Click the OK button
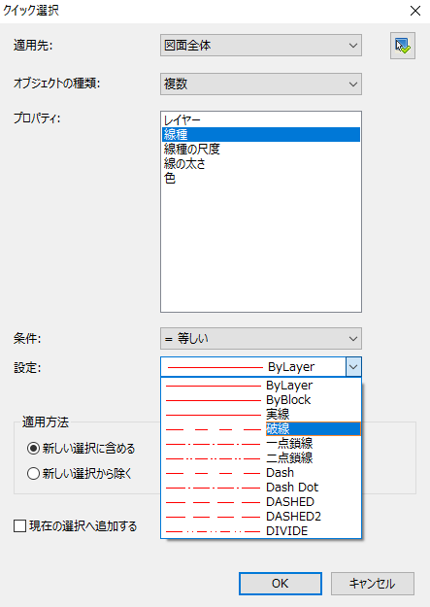The image size is (430, 607). [x=281, y=584]
